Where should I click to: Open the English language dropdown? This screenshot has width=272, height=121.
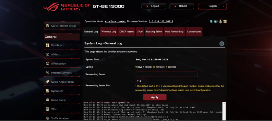click(x=213, y=6)
